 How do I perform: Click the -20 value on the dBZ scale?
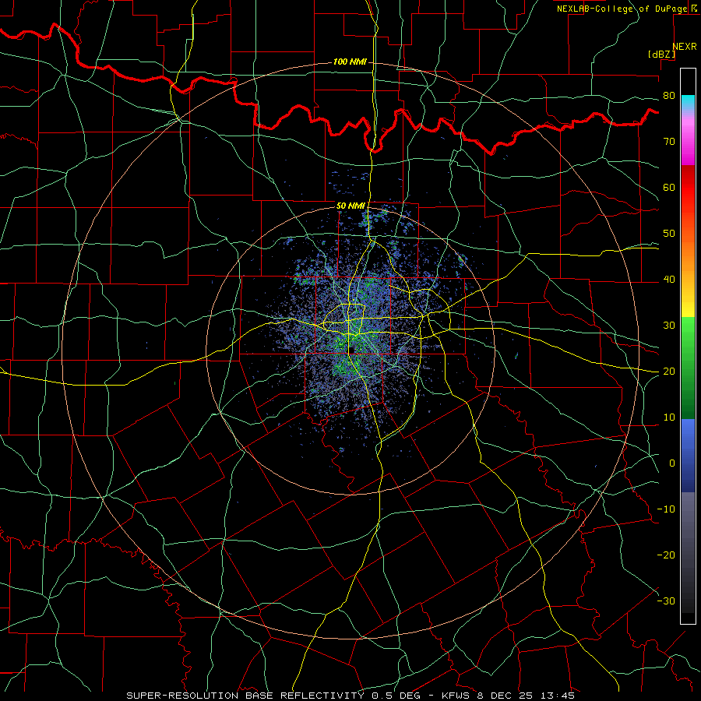click(666, 555)
